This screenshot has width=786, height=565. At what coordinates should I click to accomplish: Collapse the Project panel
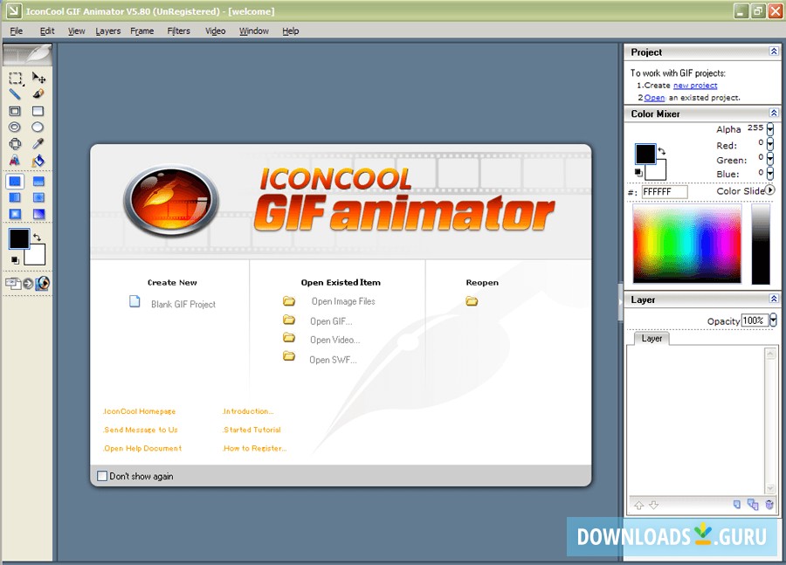pos(775,52)
